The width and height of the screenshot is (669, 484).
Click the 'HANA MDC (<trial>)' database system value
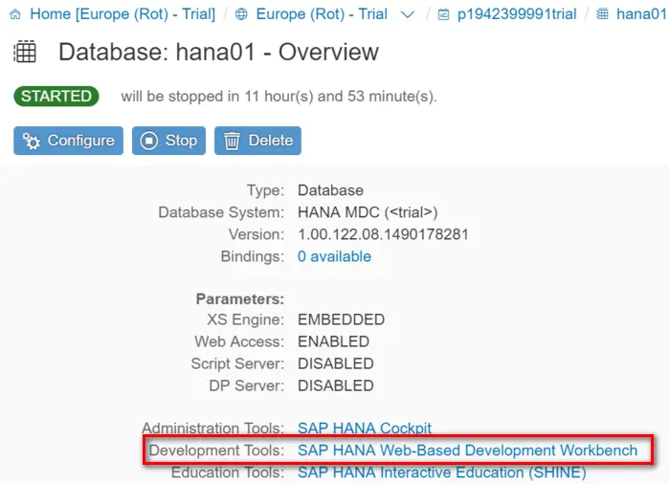(x=368, y=212)
